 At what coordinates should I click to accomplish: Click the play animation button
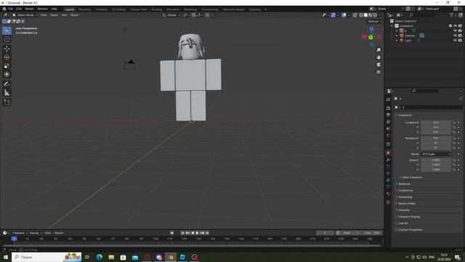click(x=198, y=233)
